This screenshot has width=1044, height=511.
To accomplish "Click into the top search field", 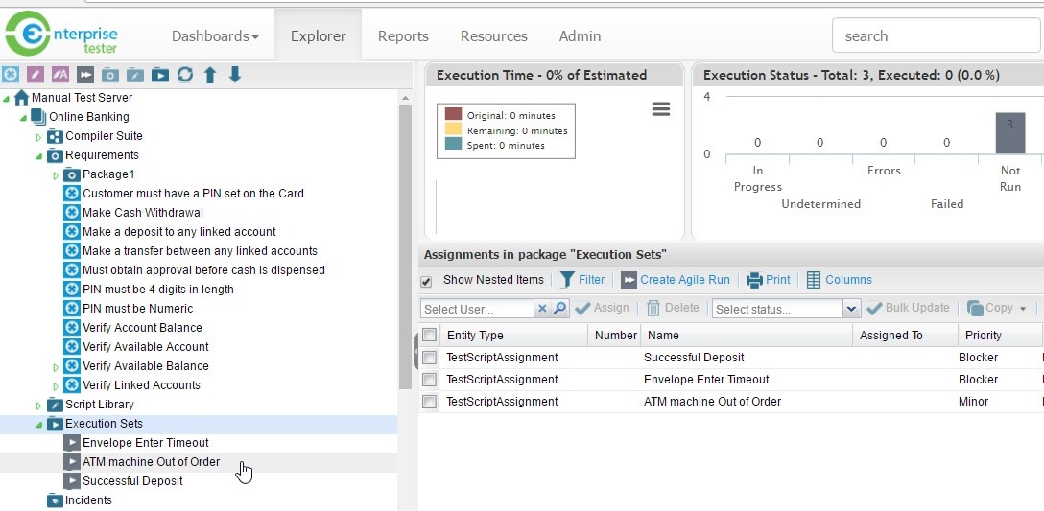I will [x=936, y=36].
